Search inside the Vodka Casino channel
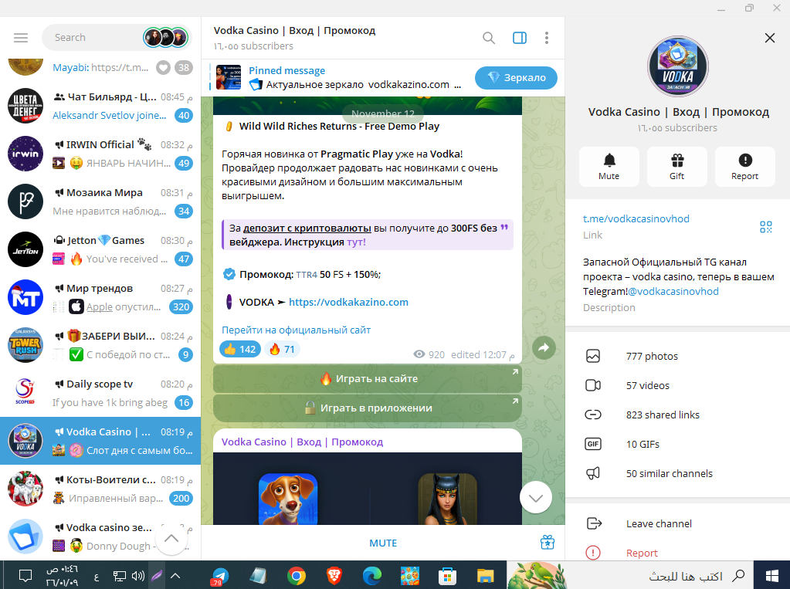The height and width of the screenshot is (589, 790). click(x=488, y=38)
